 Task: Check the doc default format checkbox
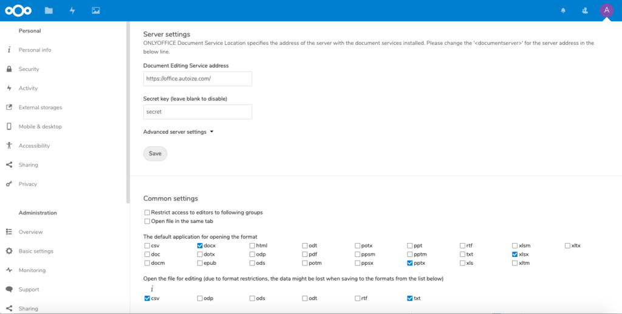(x=147, y=254)
